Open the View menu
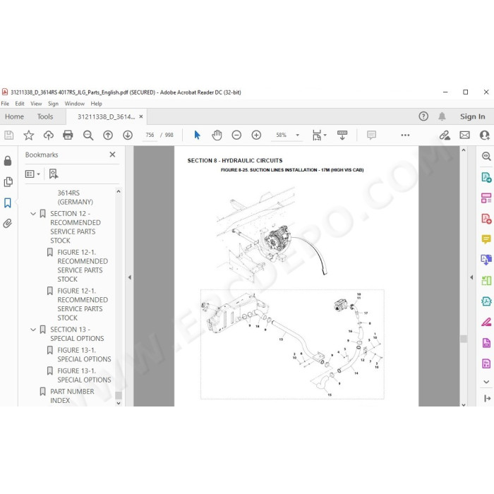This screenshot has height=494, width=494. pos(36,104)
